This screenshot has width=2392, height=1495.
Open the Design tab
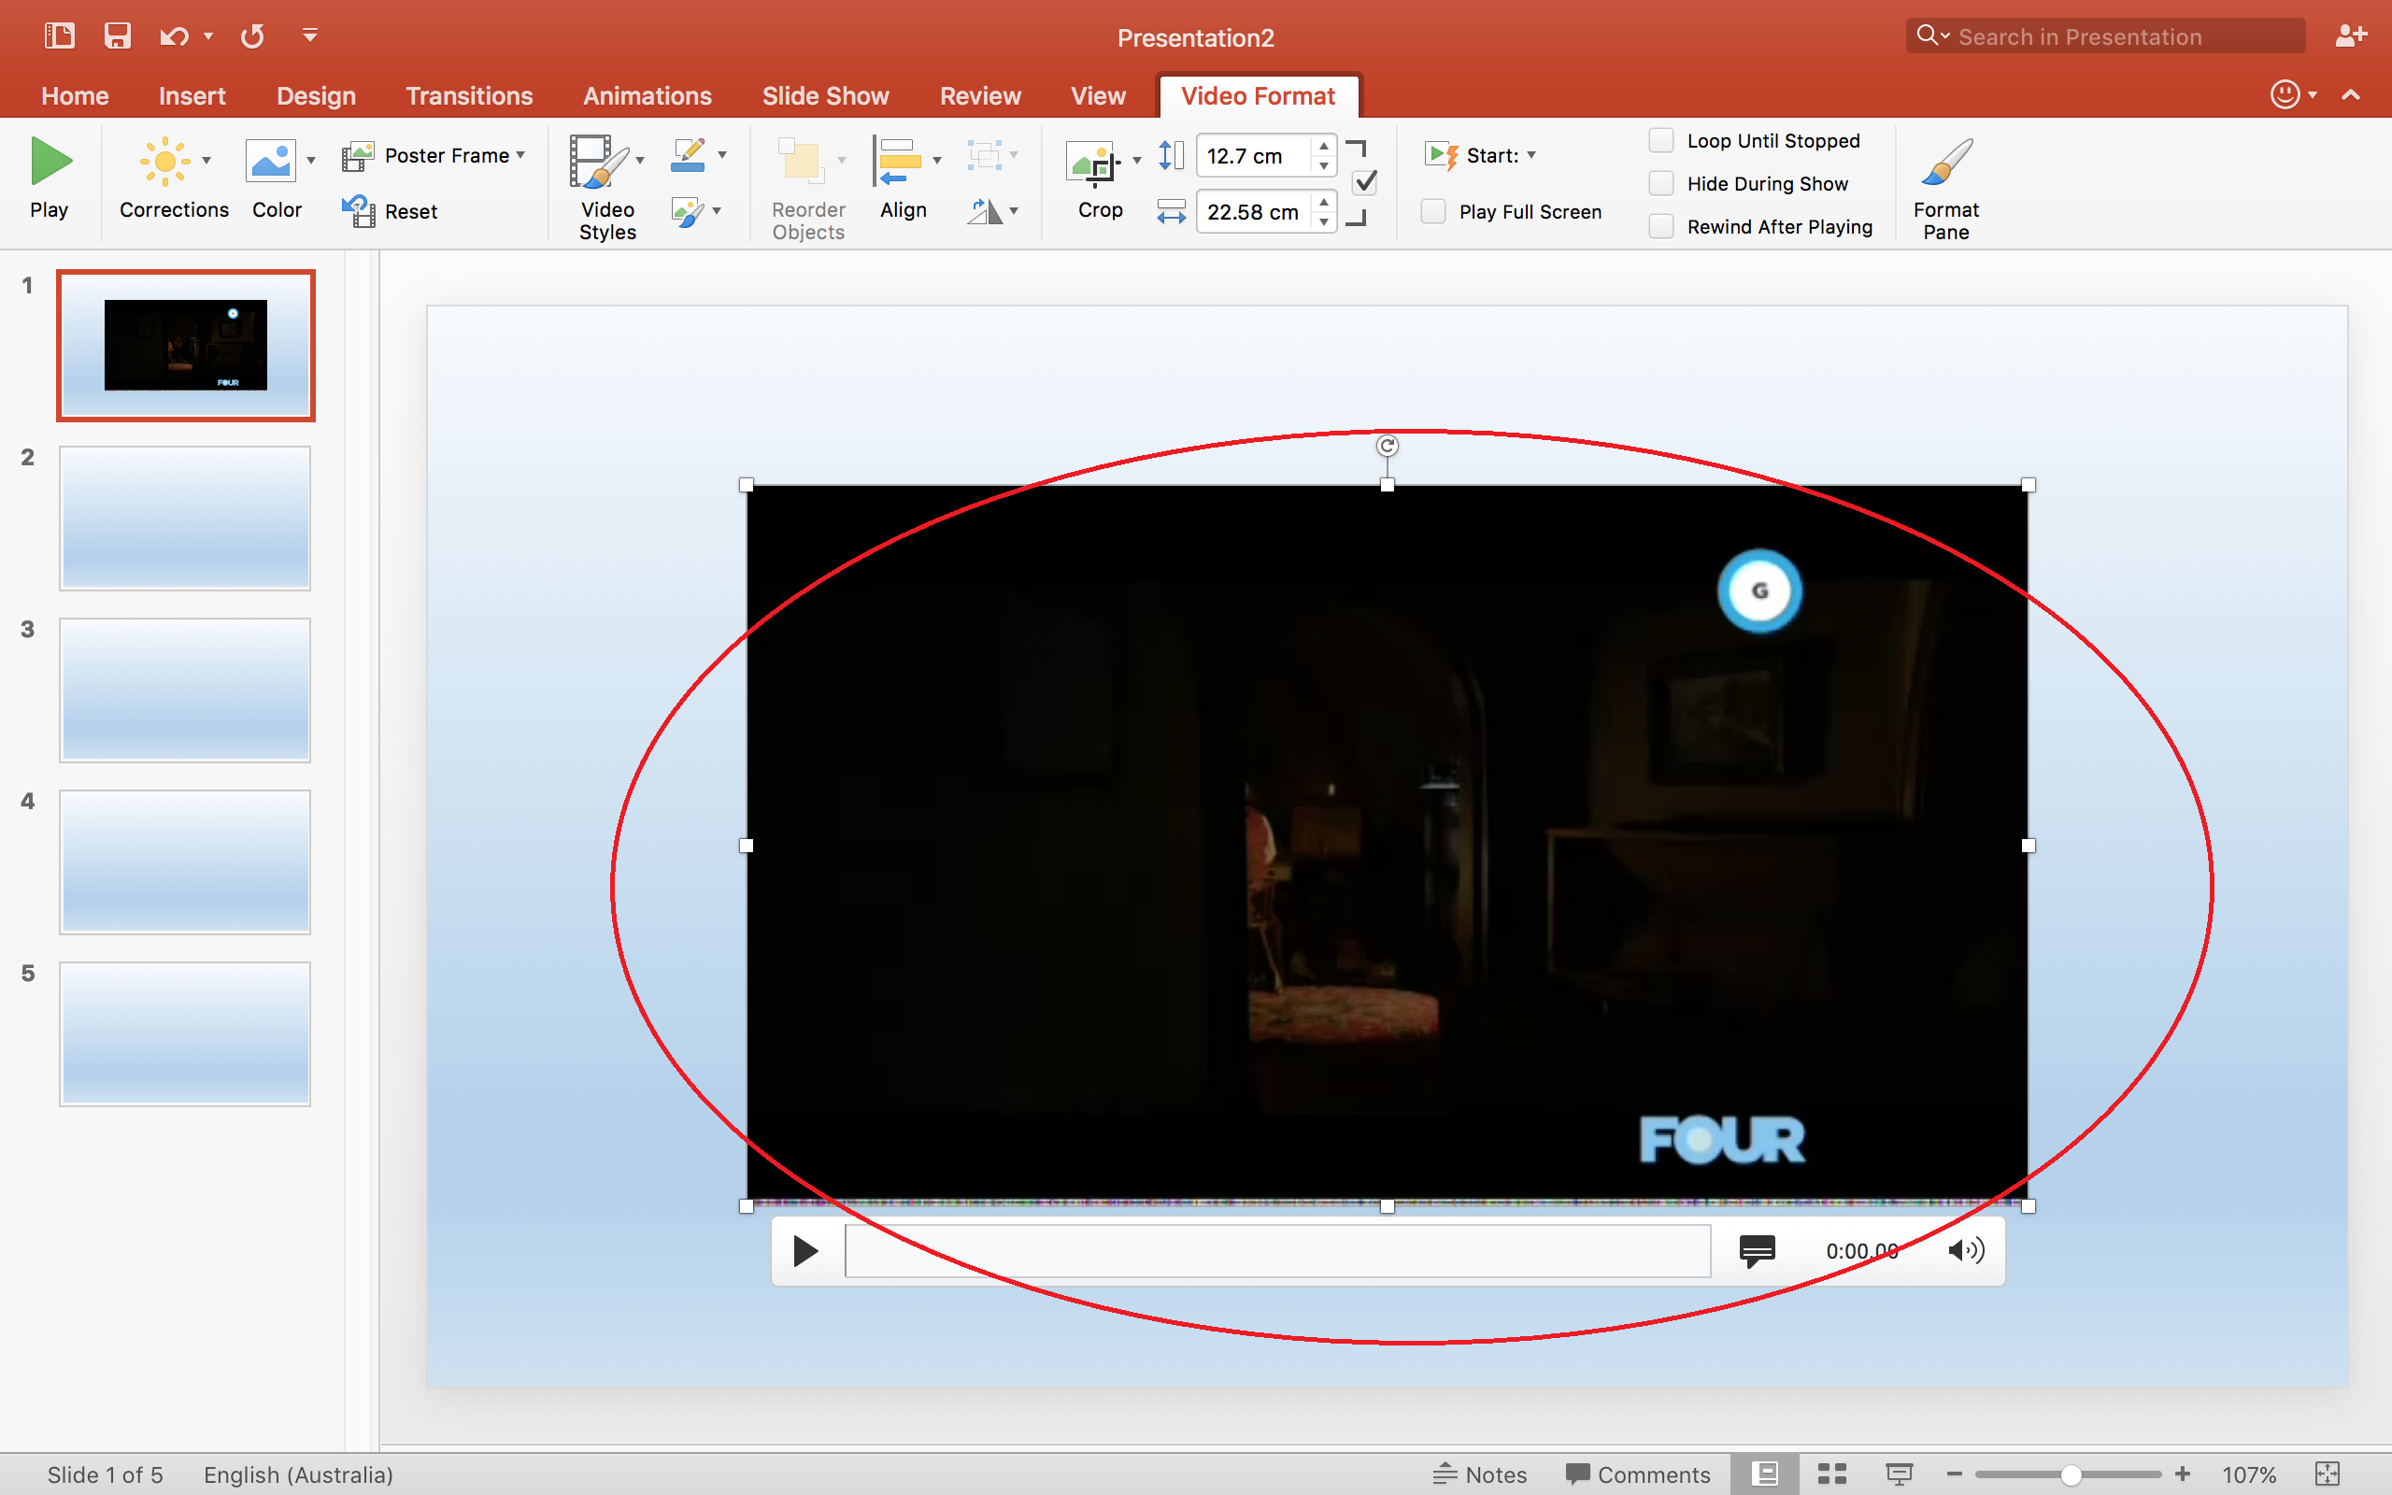[x=315, y=96]
